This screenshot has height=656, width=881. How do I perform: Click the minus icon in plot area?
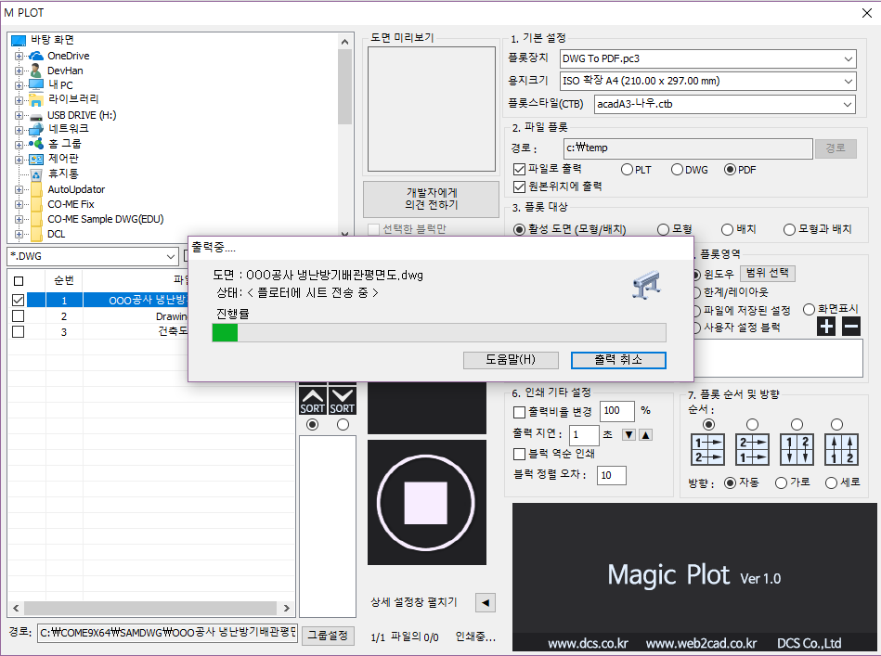(851, 326)
